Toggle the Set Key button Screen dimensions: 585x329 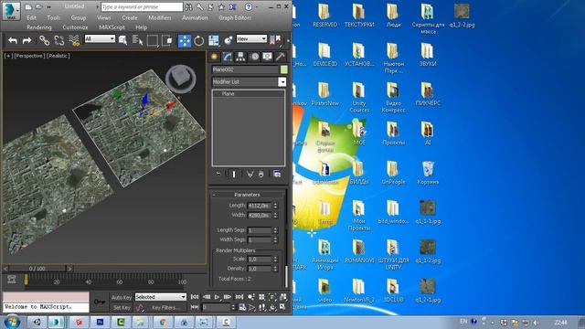[x=122, y=307]
